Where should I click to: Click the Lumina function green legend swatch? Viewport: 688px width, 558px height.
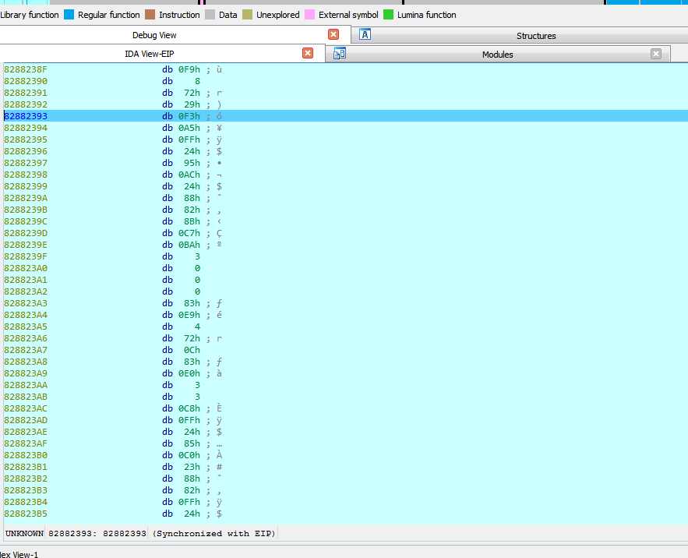[x=388, y=15]
